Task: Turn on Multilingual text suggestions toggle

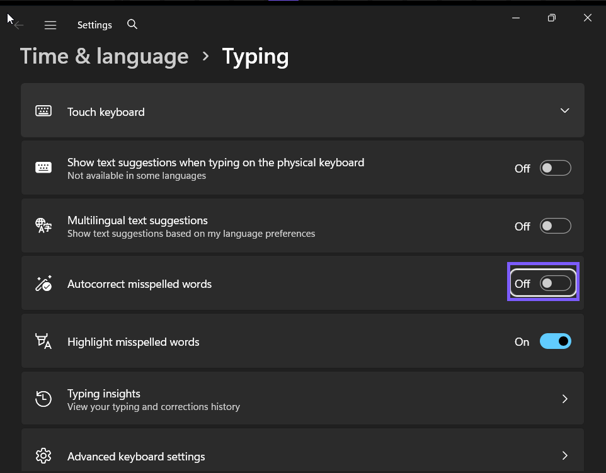Action: click(x=556, y=226)
